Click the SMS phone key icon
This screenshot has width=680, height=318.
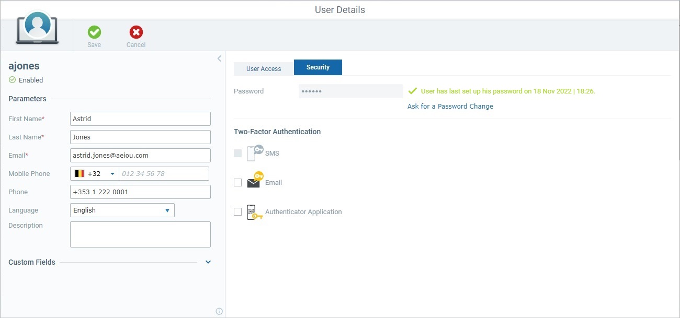click(x=255, y=153)
